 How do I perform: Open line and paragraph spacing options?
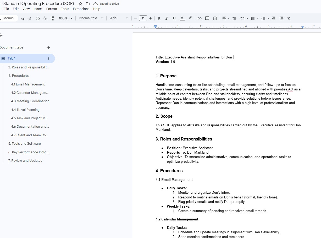click(234, 18)
